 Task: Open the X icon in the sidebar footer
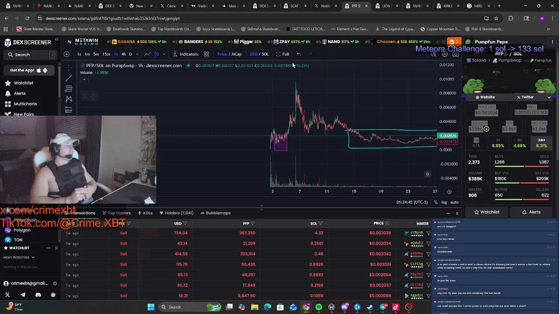click(7, 295)
